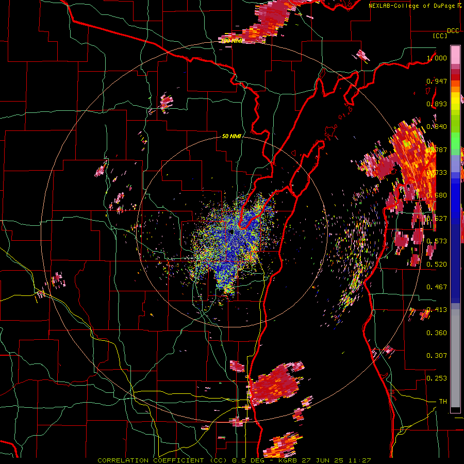Select the 0.360 color scale value

pos(437,333)
